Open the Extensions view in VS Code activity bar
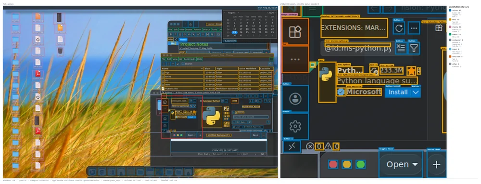481x184 pixels. pos(165,102)
